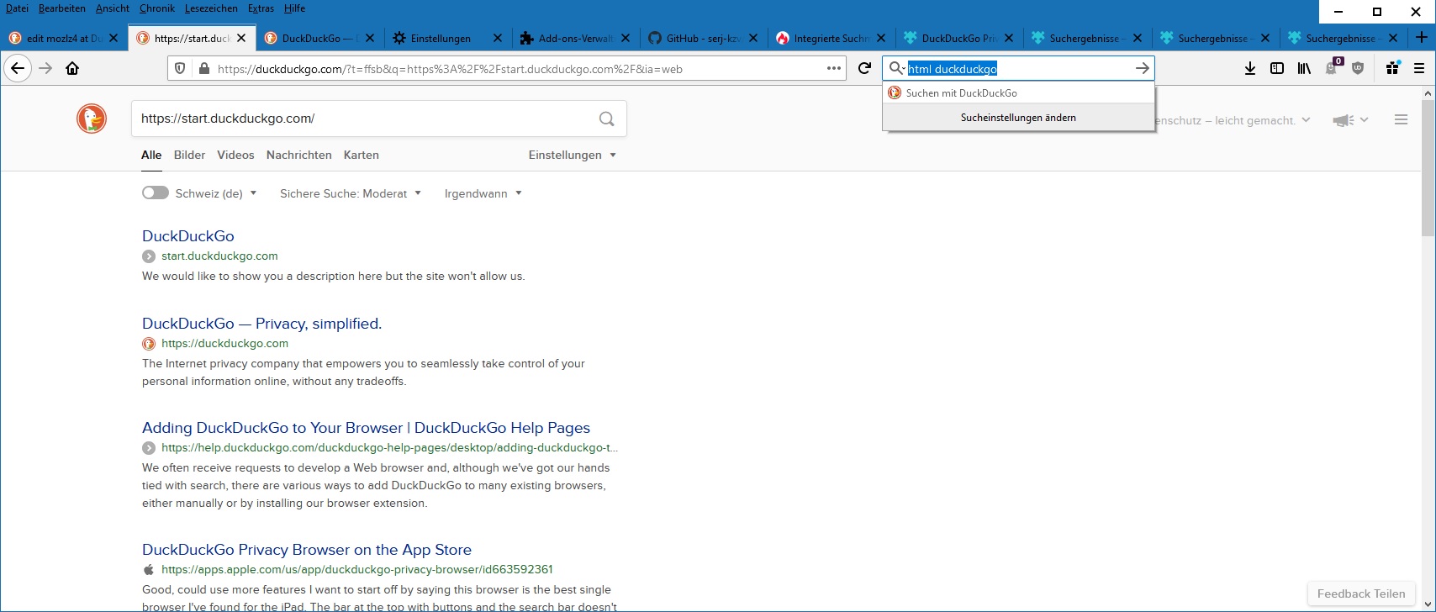Open the Library bookshelf icon
The image size is (1436, 612).
[1304, 69]
